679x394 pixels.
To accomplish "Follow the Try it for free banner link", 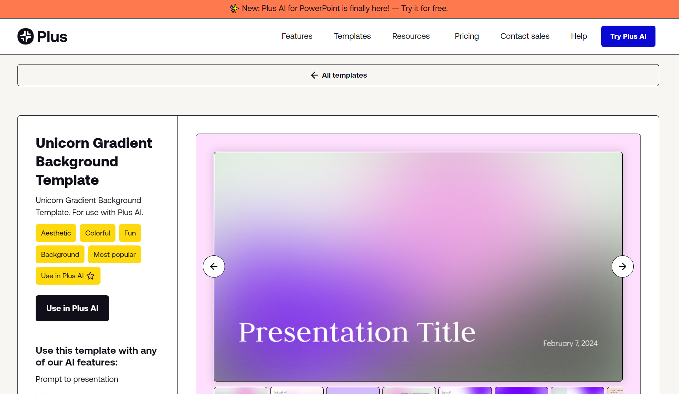I will pos(425,9).
